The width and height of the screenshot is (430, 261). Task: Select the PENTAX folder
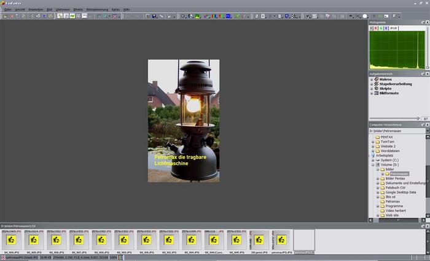click(386, 137)
